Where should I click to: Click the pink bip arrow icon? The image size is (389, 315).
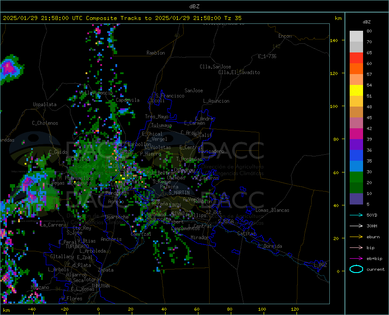pos(356,248)
